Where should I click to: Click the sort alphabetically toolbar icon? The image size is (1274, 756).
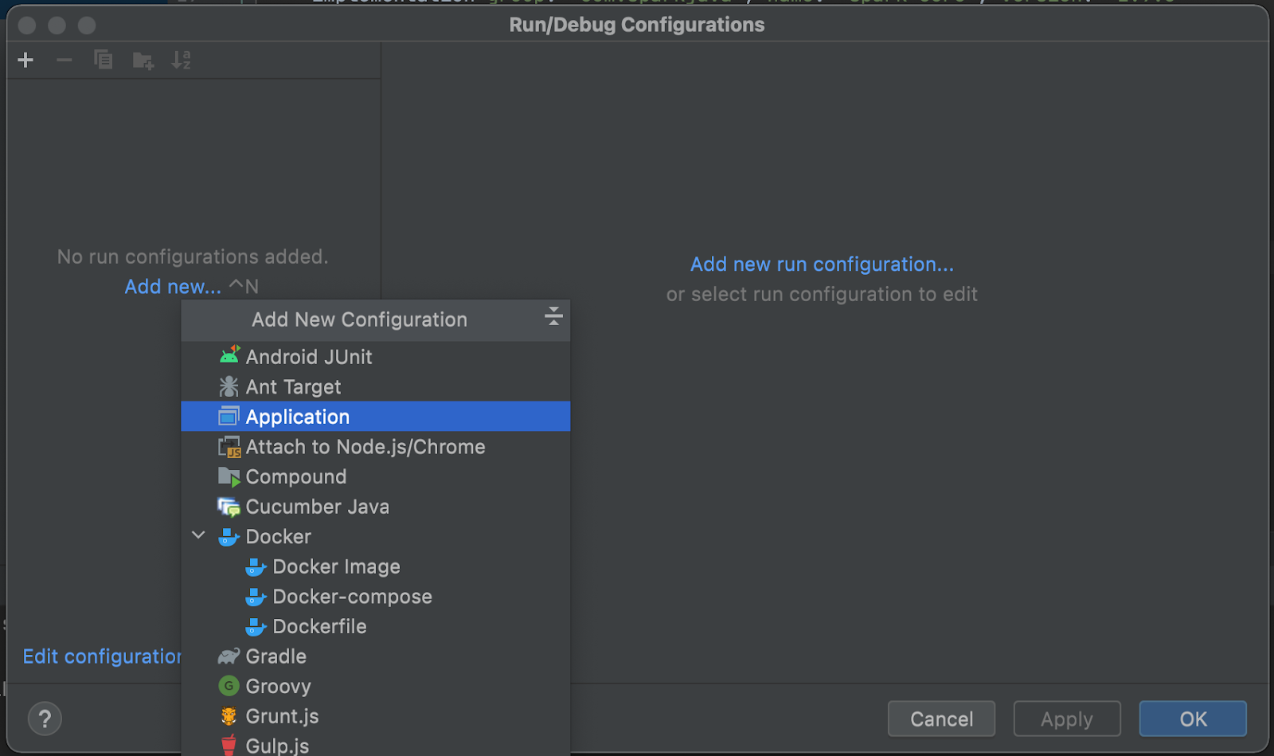(181, 61)
